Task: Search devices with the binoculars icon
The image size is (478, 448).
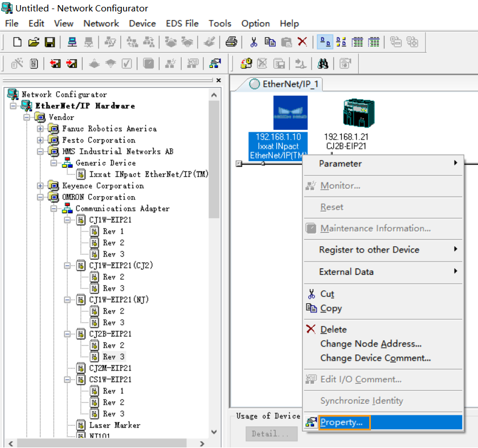Action: tap(322, 63)
